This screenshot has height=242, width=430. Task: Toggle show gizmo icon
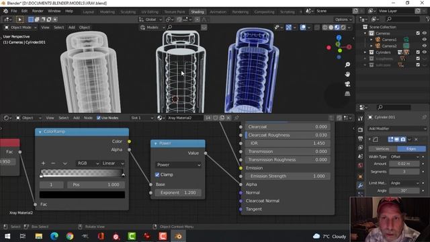[288, 28]
